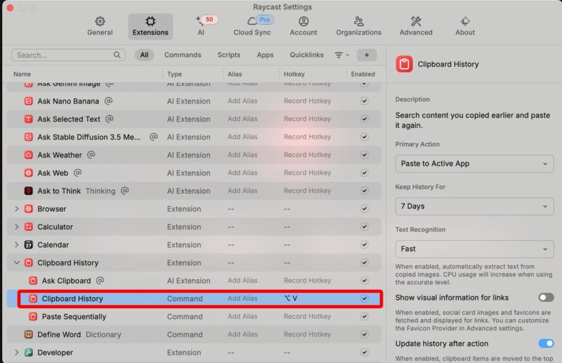Collapse the Clipboard History extension group

tap(16, 263)
